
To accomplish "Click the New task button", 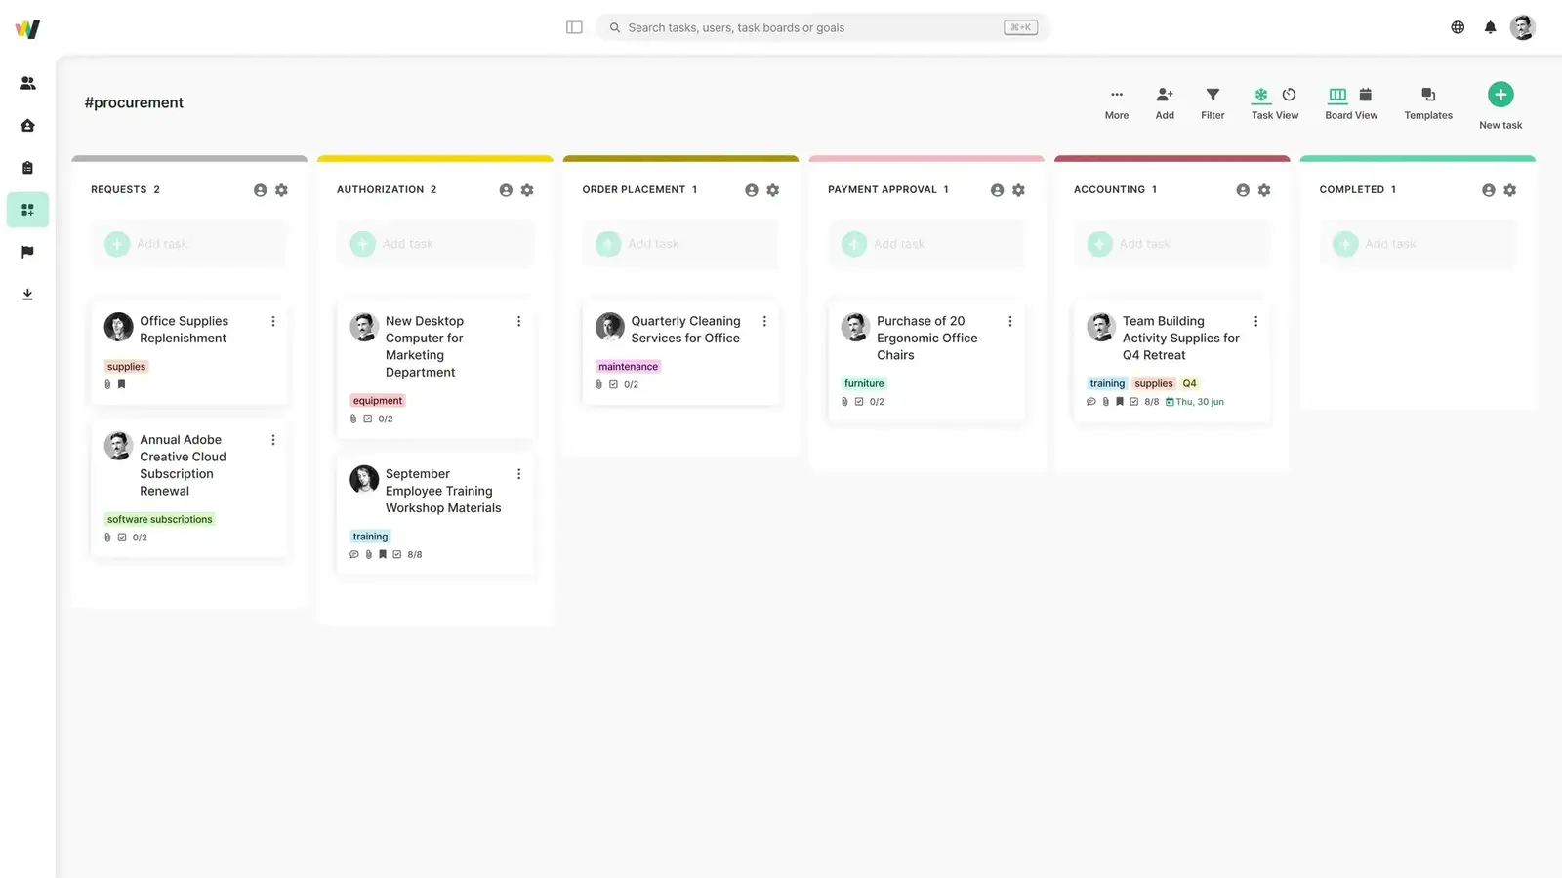I will coord(1500,95).
